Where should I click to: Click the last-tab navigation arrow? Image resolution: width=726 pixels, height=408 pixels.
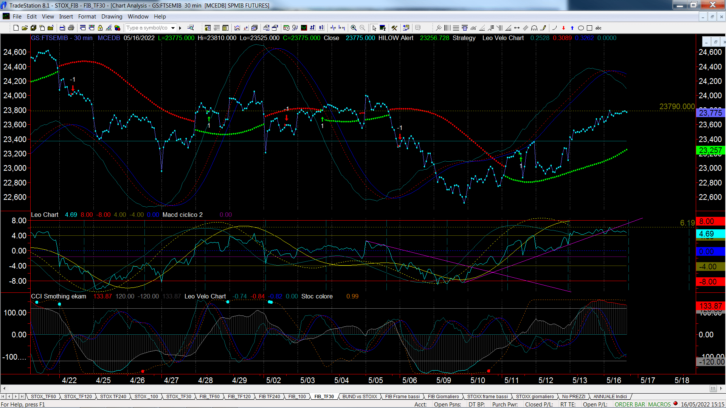point(22,396)
